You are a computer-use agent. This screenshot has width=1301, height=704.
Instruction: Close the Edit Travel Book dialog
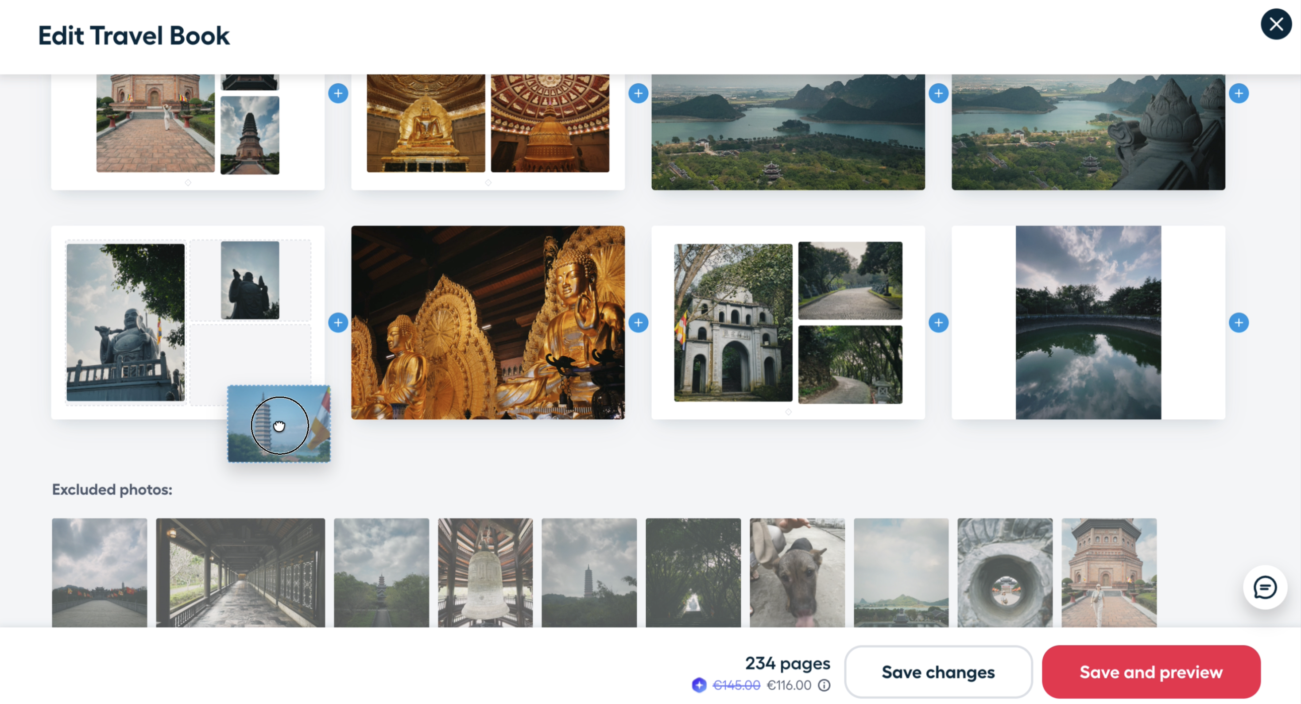tap(1276, 24)
